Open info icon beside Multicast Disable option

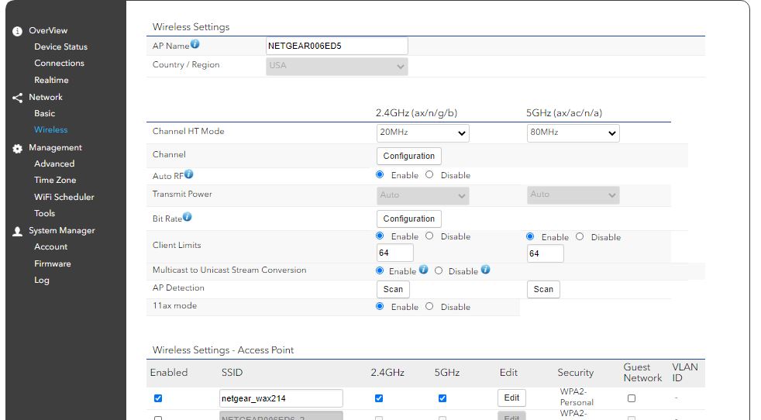click(x=486, y=269)
